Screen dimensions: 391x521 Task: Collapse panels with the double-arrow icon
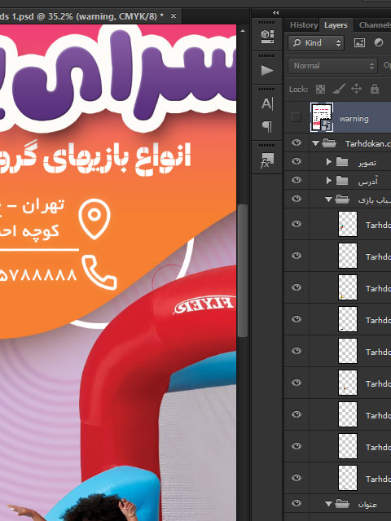pos(275,13)
